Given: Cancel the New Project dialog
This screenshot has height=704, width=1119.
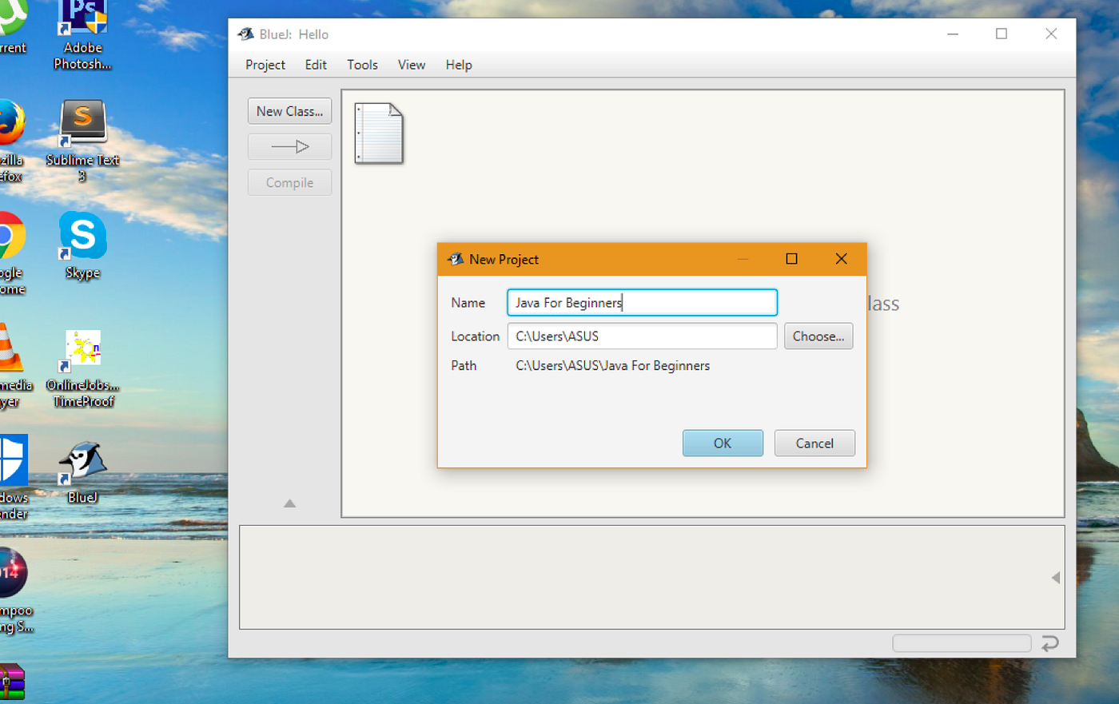Looking at the screenshot, I should coord(814,443).
